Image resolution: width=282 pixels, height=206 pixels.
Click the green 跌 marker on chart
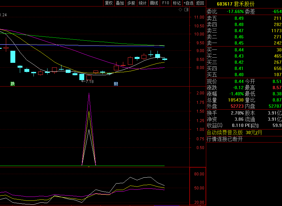coord(12,84)
